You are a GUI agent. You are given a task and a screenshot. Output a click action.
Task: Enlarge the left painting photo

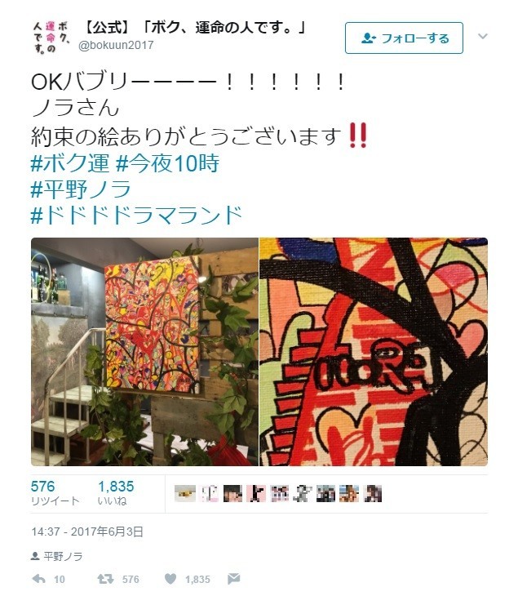pos(144,352)
